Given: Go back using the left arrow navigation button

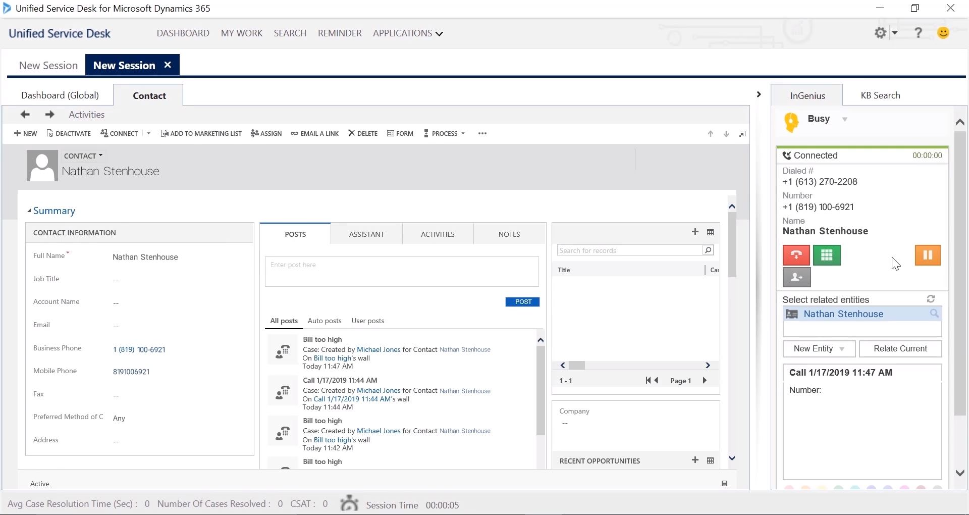Looking at the screenshot, I should 25,115.
